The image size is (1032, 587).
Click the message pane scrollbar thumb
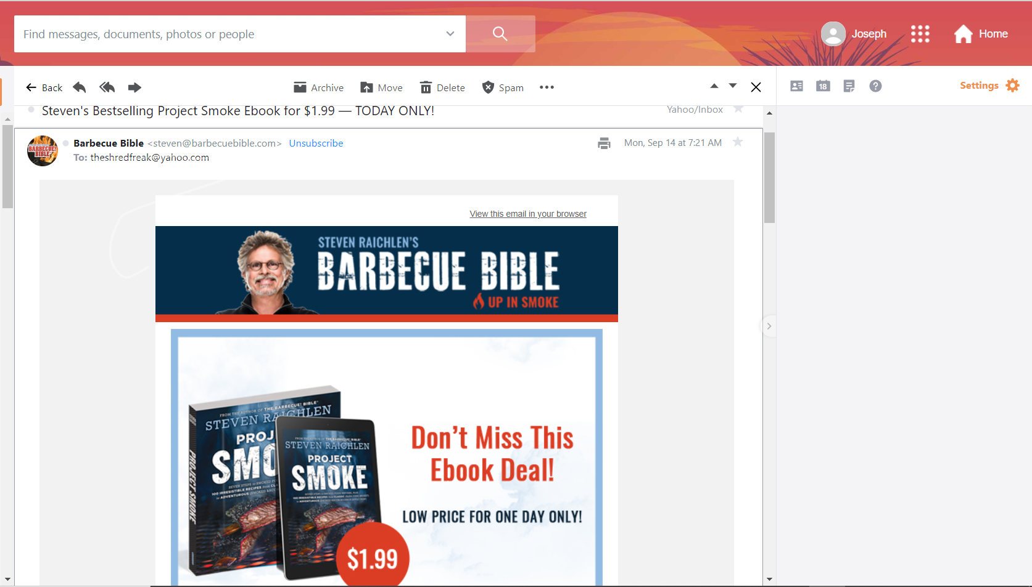(769, 177)
